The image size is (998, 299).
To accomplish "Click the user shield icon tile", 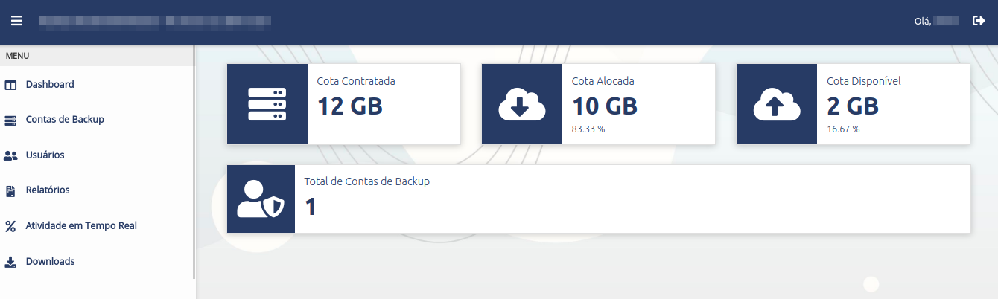I will [x=261, y=199].
